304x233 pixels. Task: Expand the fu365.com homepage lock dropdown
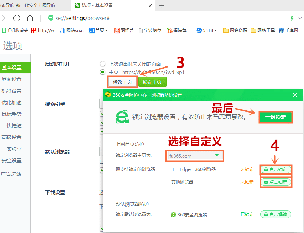217,156
